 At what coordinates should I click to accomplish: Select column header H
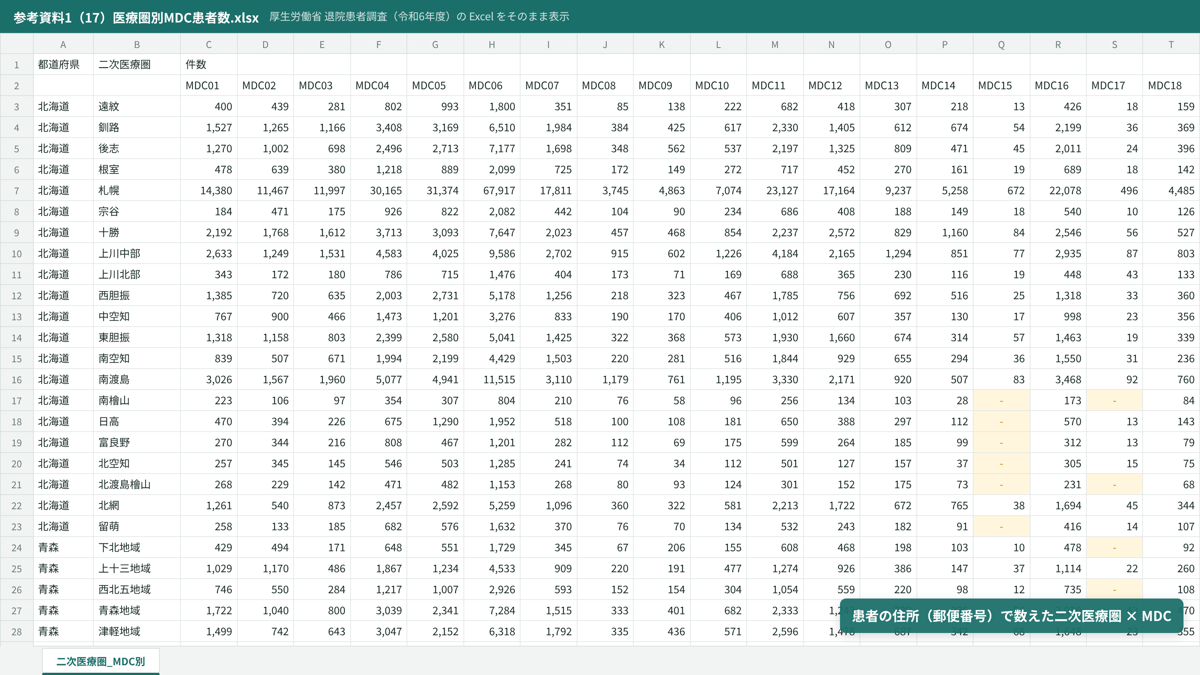[492, 44]
